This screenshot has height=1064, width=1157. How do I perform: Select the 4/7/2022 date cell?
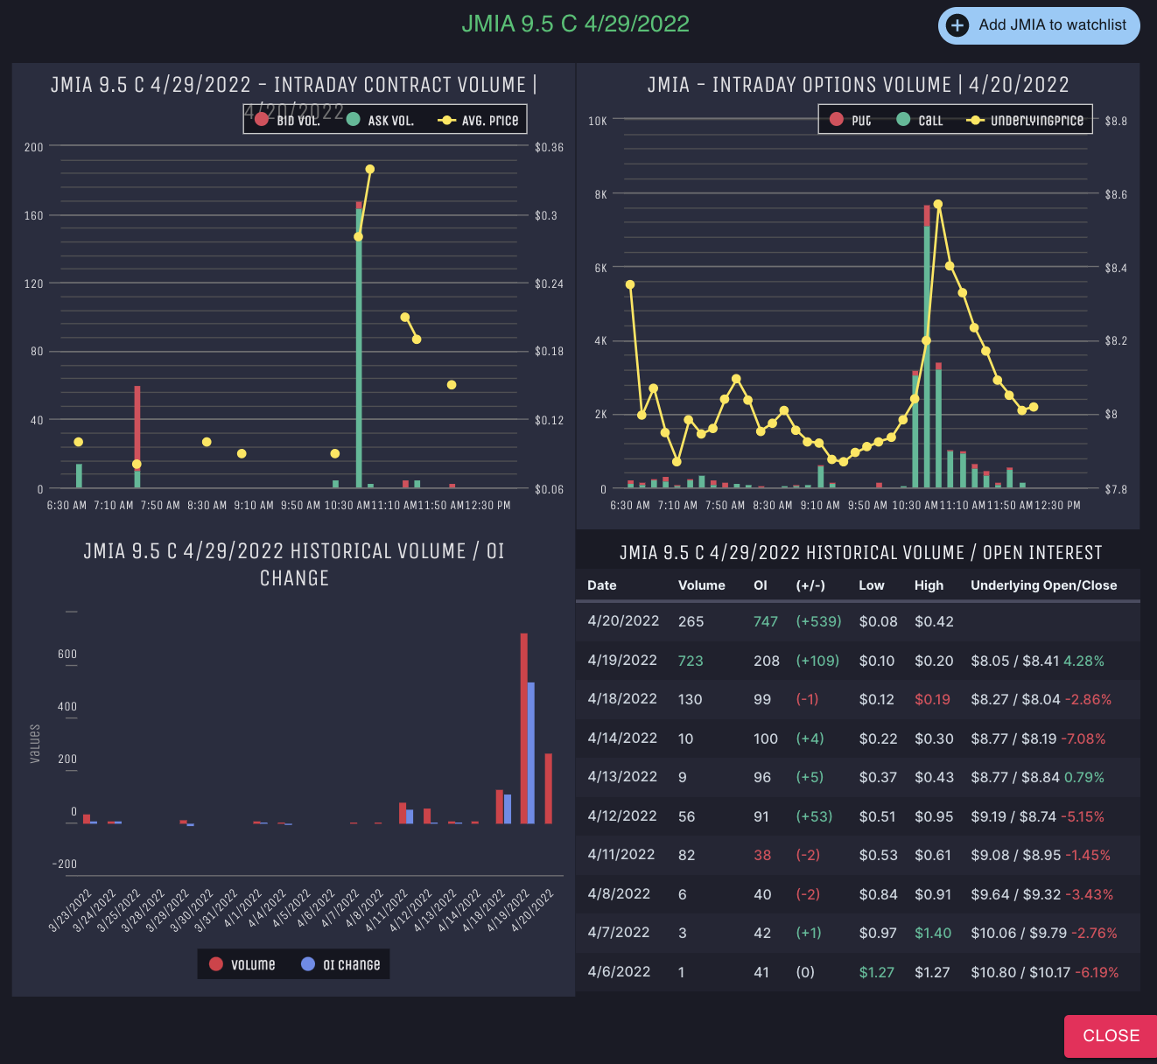point(619,933)
